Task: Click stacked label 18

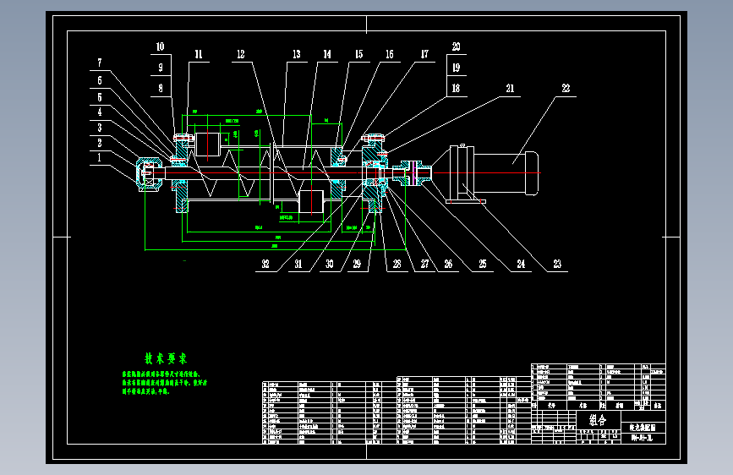Action: [x=456, y=89]
